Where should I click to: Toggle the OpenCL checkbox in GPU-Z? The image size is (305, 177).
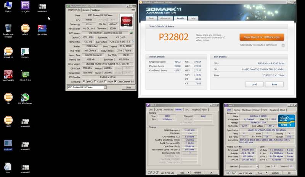click(83, 82)
